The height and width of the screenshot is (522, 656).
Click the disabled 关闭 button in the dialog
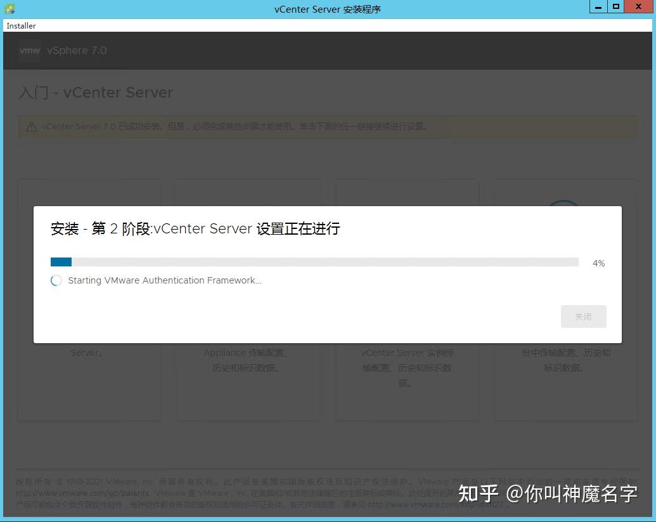coord(583,316)
